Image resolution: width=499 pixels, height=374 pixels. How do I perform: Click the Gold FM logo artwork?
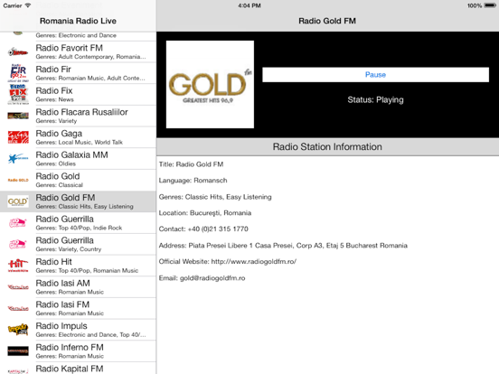(210, 84)
